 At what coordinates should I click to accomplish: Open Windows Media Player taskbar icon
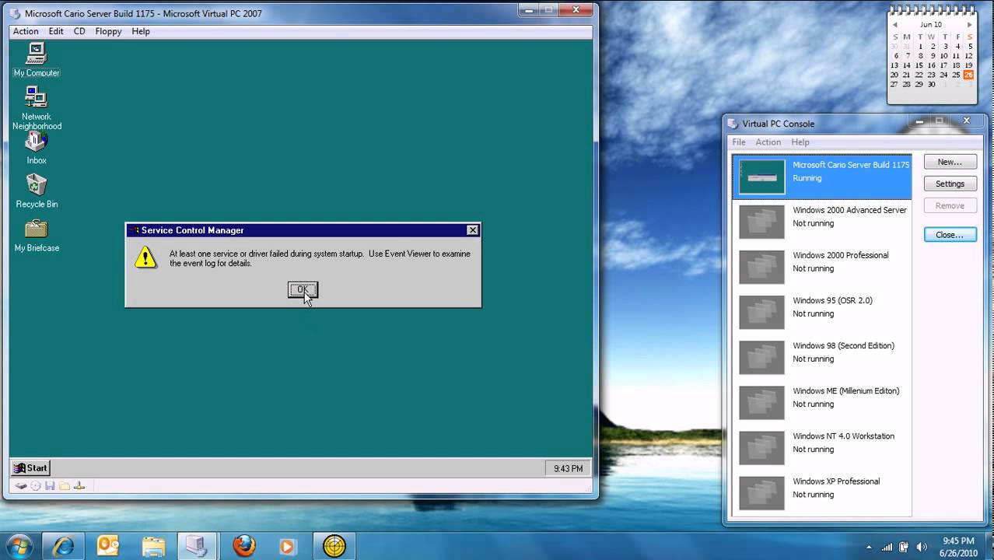[x=287, y=546]
